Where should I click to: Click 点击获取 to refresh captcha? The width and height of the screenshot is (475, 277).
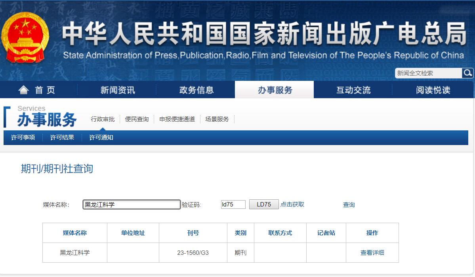292,204
